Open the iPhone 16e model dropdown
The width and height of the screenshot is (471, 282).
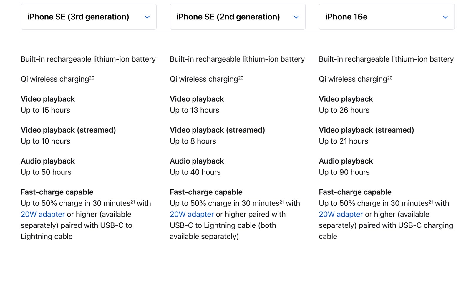pyautogui.click(x=387, y=17)
